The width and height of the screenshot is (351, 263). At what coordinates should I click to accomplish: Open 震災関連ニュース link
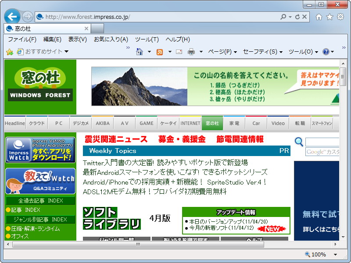pos(116,139)
